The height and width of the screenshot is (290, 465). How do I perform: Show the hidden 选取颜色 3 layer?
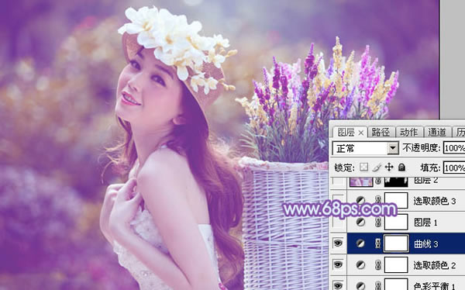(338, 200)
